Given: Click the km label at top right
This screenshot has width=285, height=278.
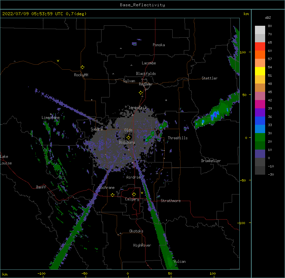Looking at the screenshot, I should [246, 14].
